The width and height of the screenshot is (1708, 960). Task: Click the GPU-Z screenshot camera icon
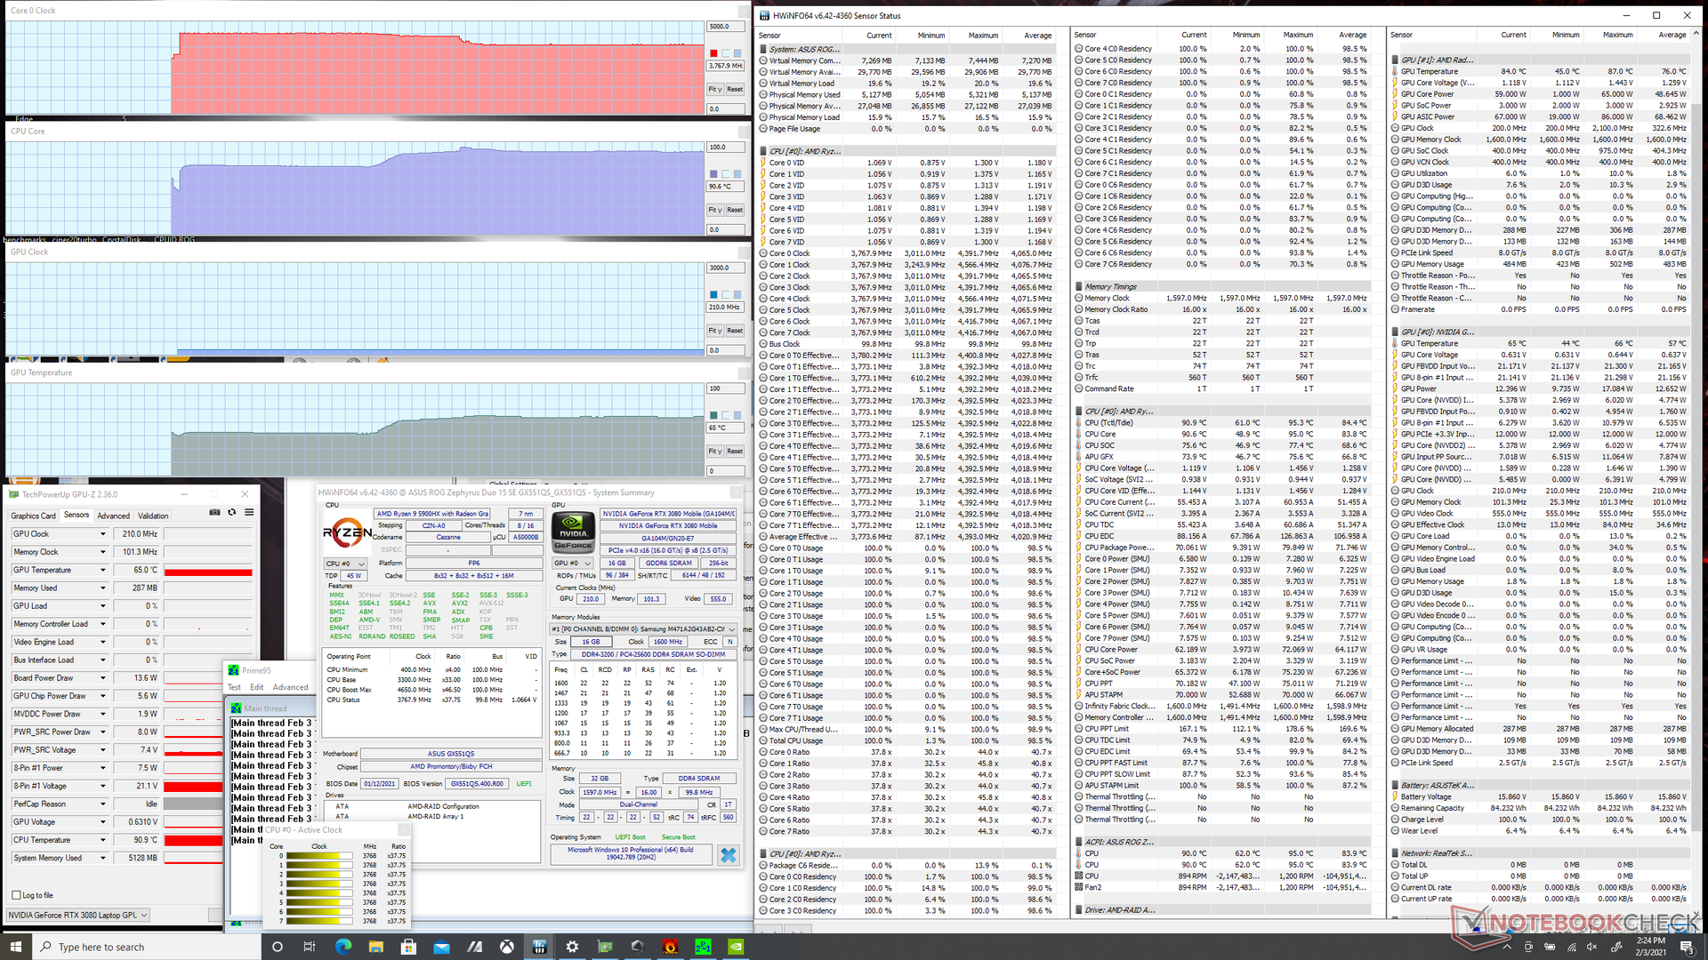pyautogui.click(x=214, y=513)
